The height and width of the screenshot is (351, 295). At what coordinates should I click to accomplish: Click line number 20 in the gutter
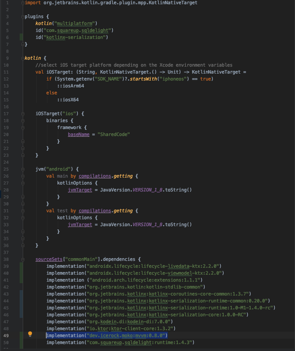pos(6,134)
